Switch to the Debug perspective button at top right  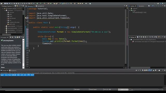coord(163,3)
